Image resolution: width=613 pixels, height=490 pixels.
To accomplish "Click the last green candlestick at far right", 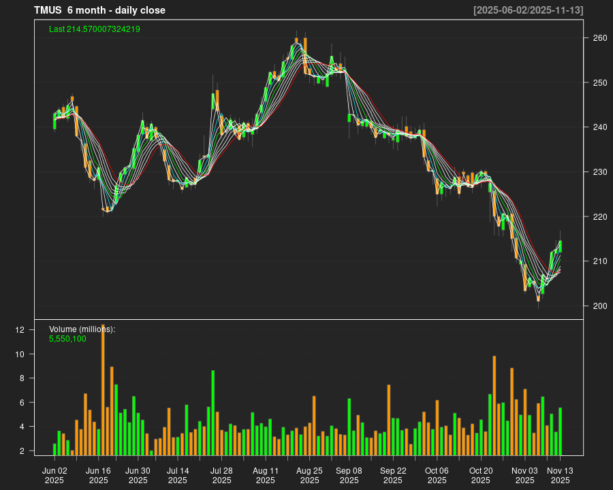I will 560,246.
